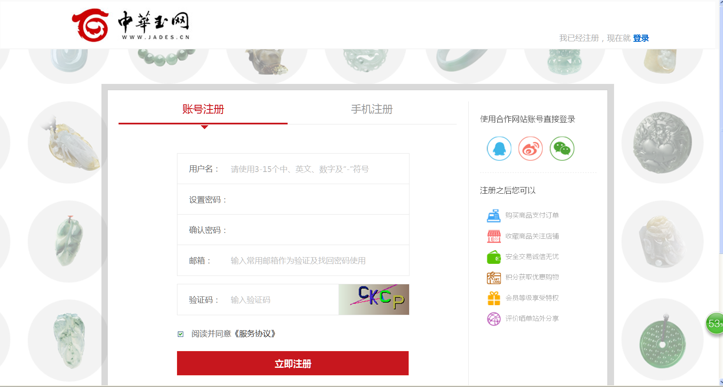Click the cash register icon beside 购买商品支付订单
The width and height of the screenshot is (723, 387).
(494, 215)
